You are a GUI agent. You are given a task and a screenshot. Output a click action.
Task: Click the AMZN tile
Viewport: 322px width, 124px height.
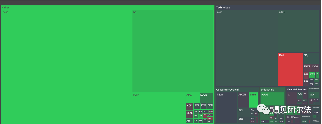coord(243,100)
